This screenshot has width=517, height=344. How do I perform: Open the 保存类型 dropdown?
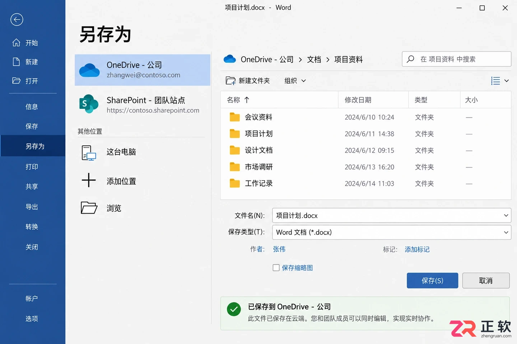point(392,232)
